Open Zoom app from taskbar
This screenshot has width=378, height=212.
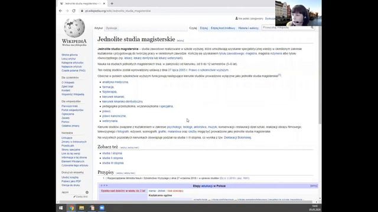[x=102, y=208]
